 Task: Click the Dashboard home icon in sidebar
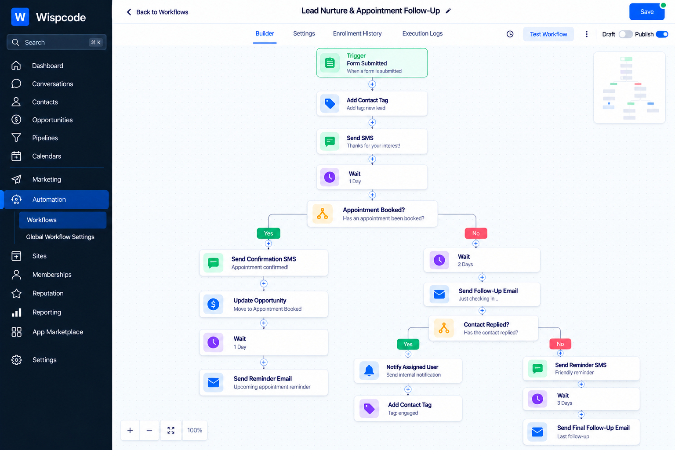coord(16,65)
